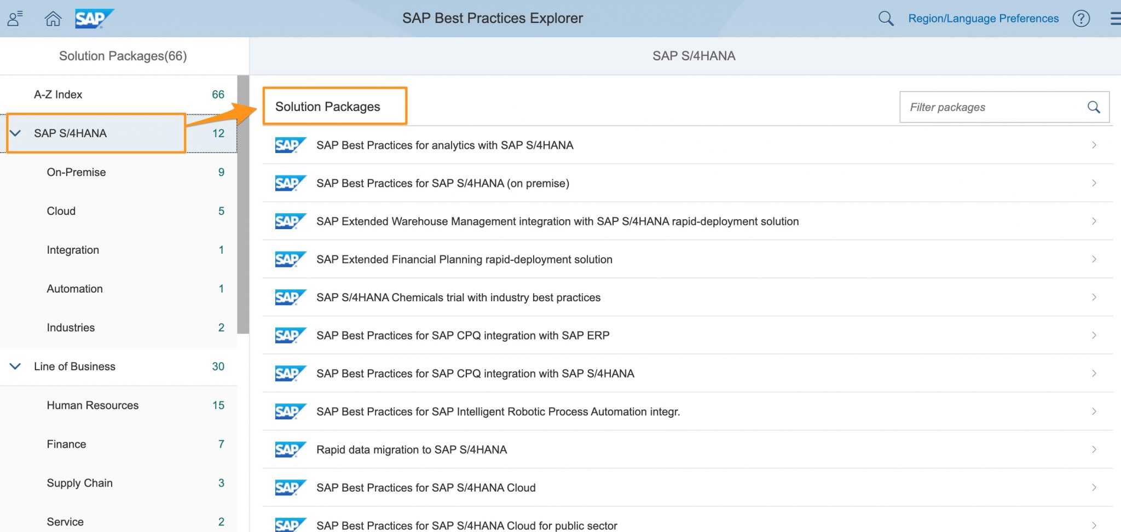
Task: Open the Human Resources category
Action: click(x=92, y=405)
